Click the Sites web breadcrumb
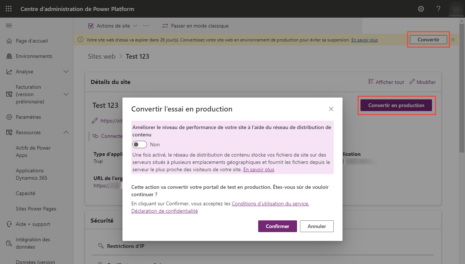 click(102, 56)
